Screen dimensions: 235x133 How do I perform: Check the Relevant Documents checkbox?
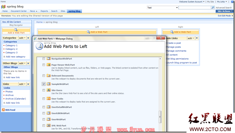coord(44,76)
